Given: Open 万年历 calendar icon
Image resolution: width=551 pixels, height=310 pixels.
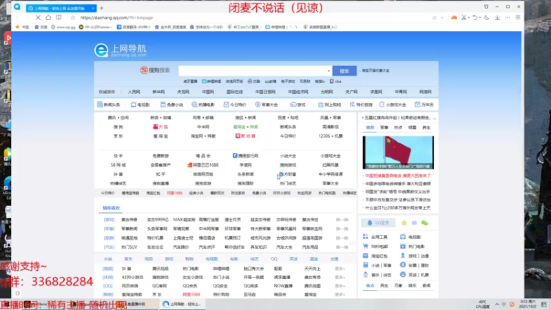Looking at the screenshot, I should point(424,105).
